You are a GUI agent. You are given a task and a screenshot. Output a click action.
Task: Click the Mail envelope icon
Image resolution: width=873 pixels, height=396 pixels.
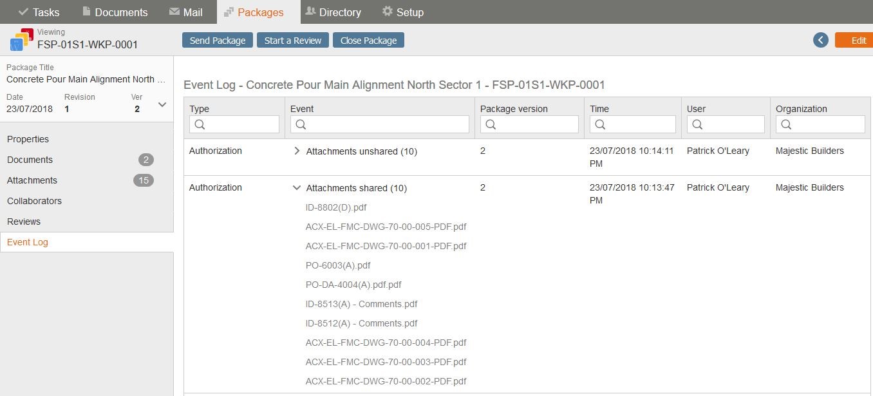(174, 12)
